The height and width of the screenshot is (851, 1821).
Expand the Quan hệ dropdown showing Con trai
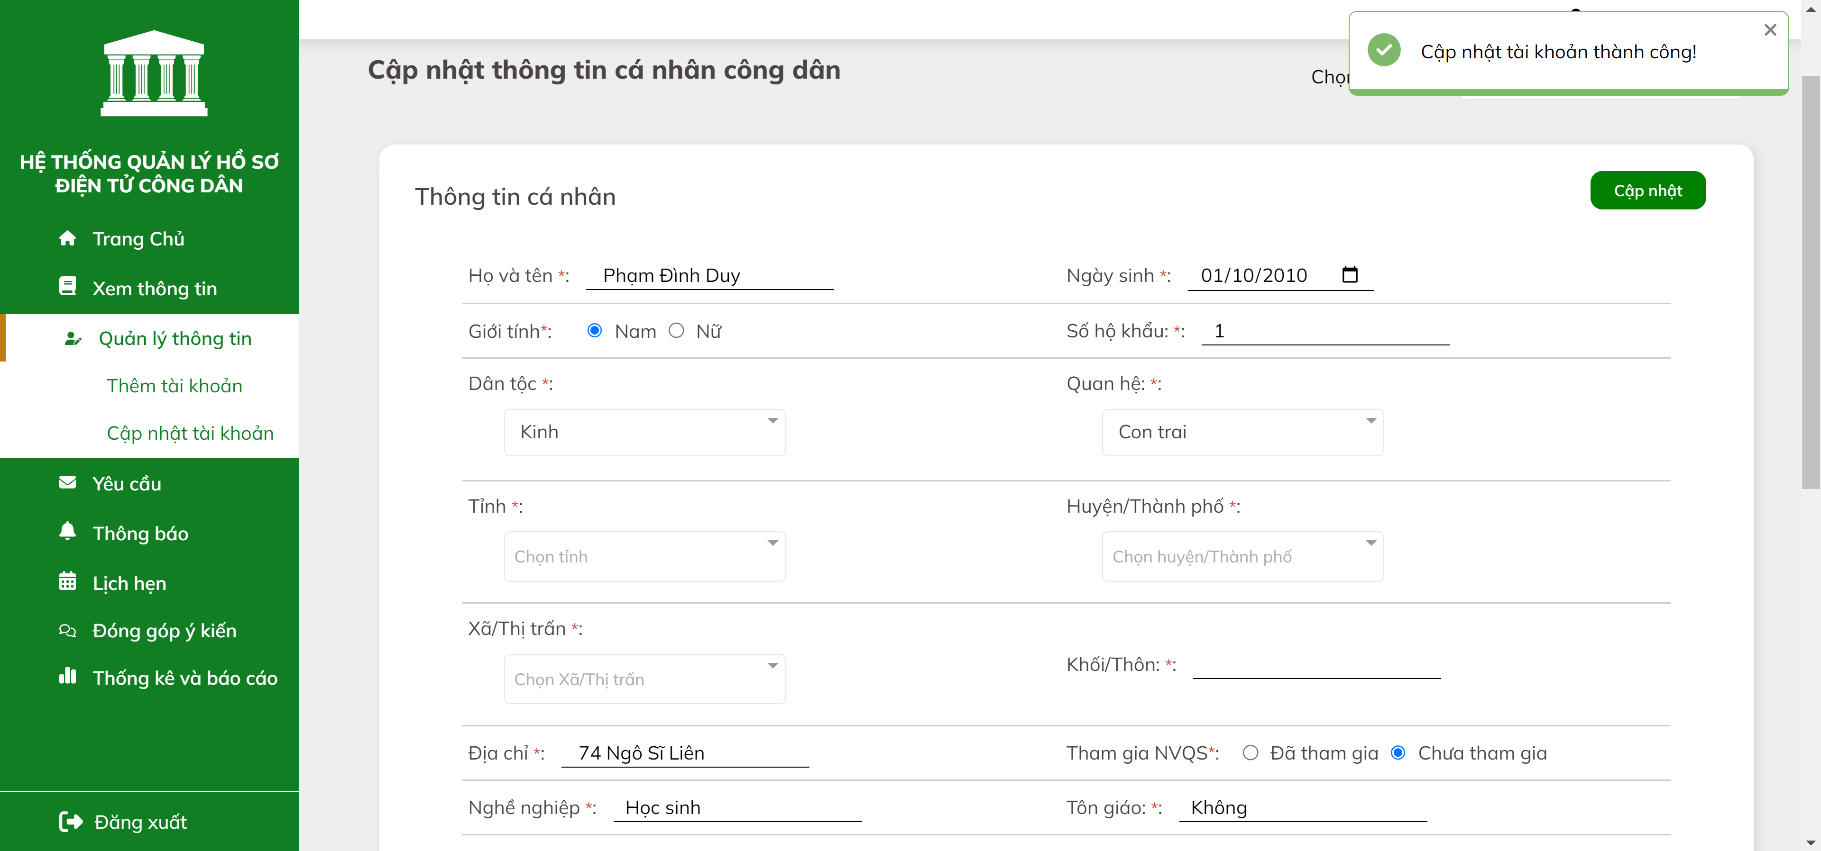tap(1243, 432)
